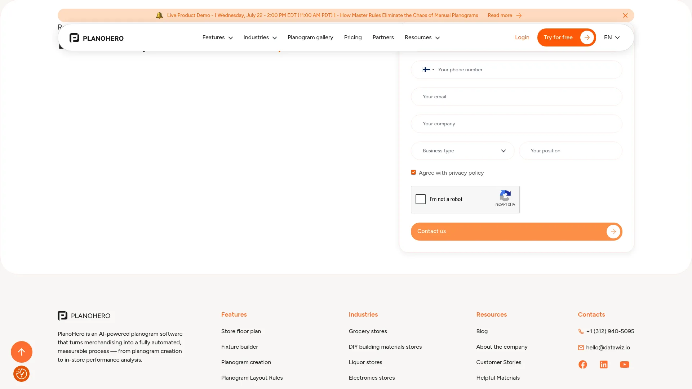
Task: Go to Planogram gallery page
Action: tap(310, 37)
